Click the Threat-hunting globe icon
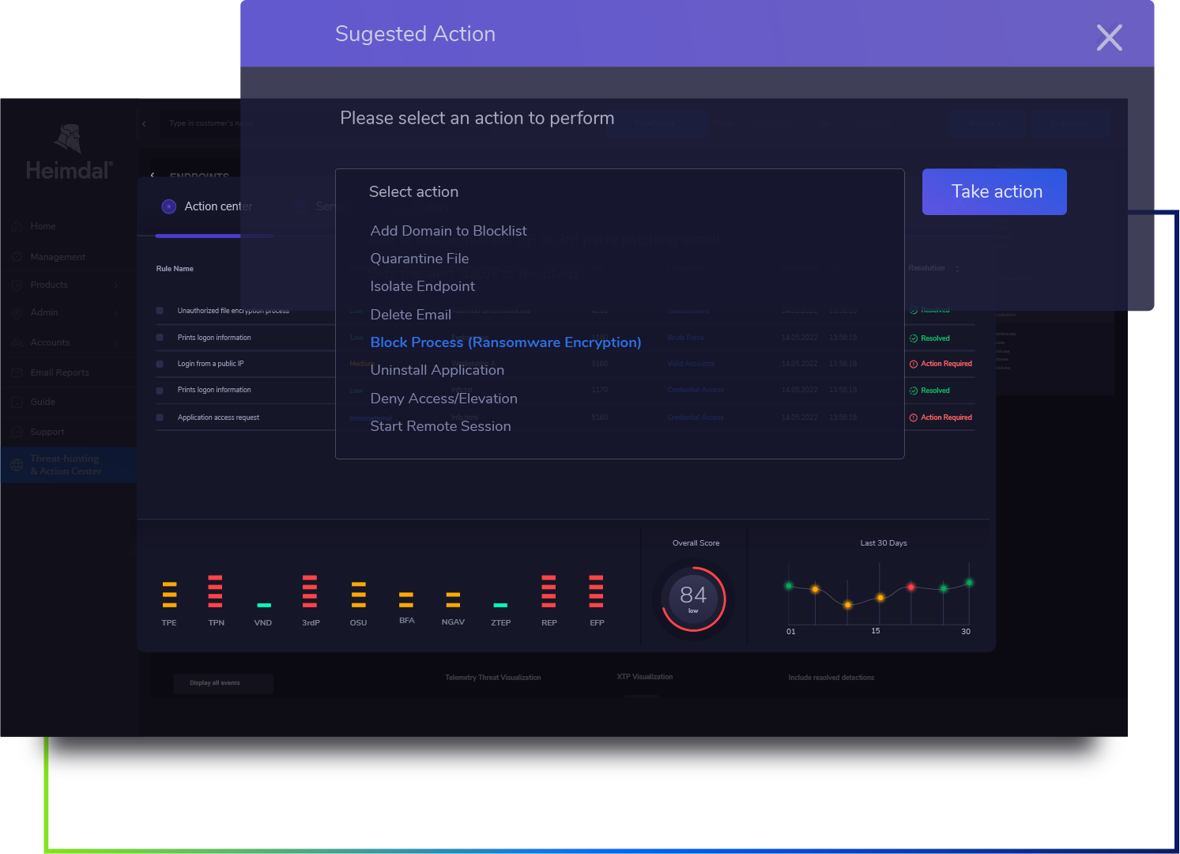 pos(17,465)
